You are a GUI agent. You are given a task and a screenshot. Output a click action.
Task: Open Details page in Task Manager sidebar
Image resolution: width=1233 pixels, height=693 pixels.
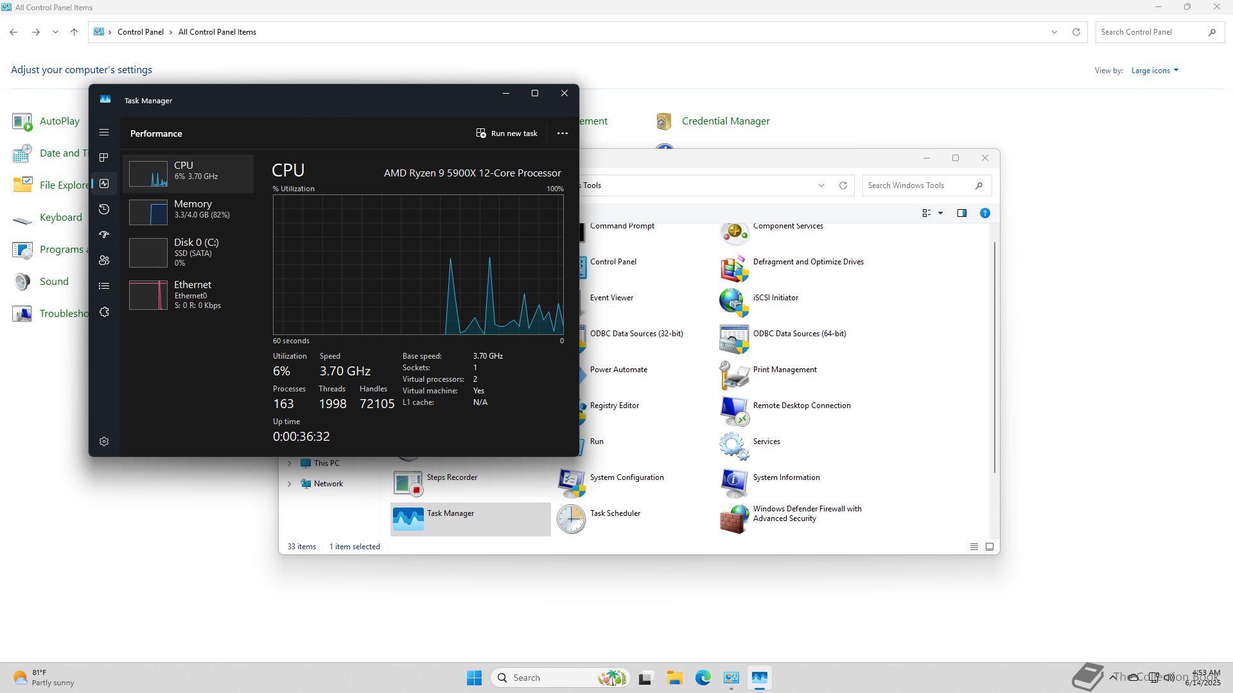(x=104, y=286)
